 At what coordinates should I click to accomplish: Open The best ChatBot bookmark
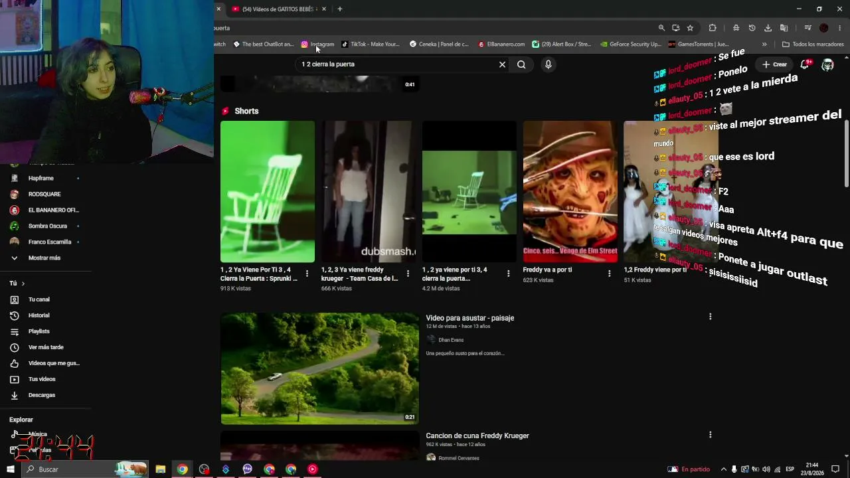(263, 44)
